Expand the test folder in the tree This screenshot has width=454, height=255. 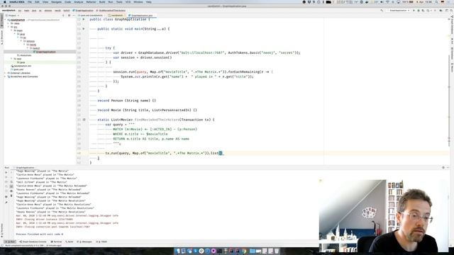coord(12,59)
